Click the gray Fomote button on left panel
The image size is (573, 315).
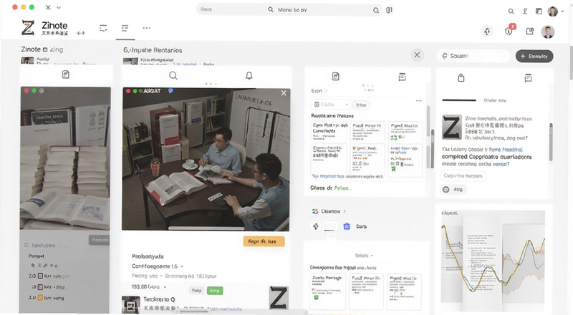tap(100, 240)
